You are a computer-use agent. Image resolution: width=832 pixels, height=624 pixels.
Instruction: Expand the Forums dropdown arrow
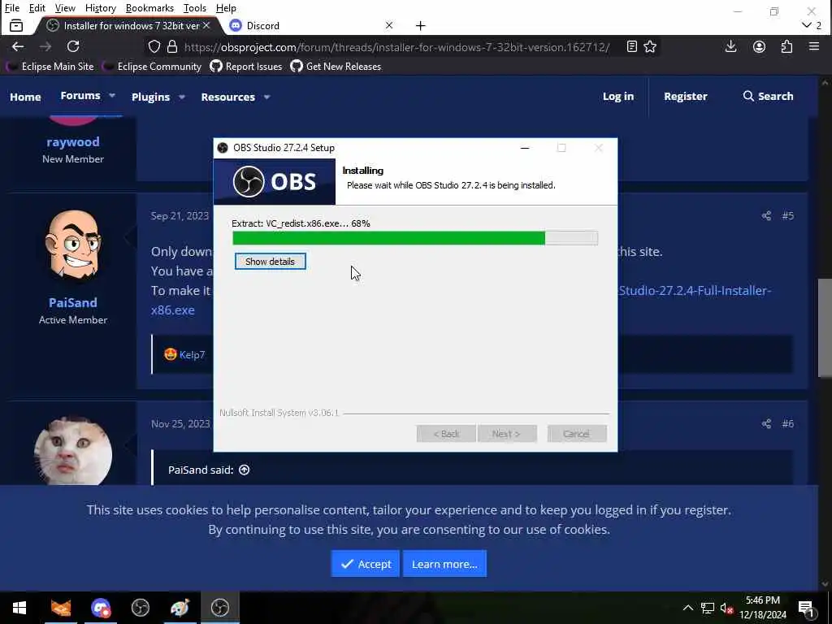pos(112,96)
